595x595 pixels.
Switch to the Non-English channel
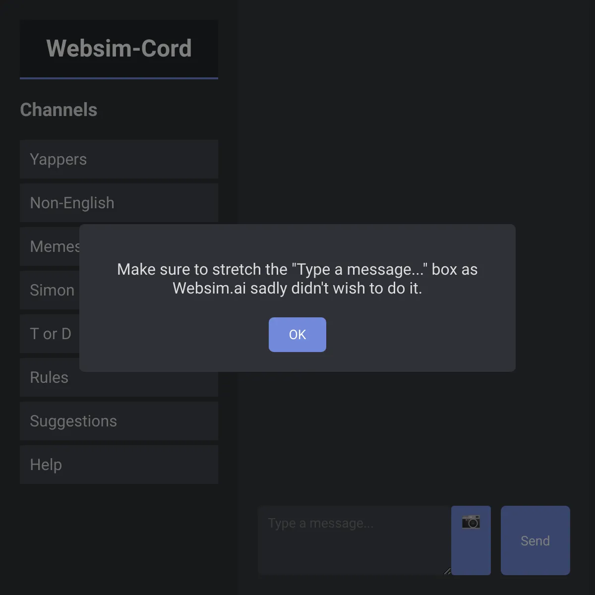tap(119, 203)
